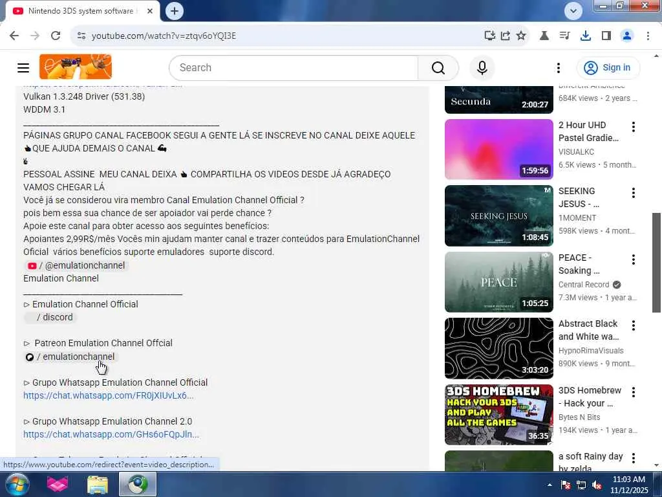
Task: Click the search magnifier button
Action: click(438, 67)
